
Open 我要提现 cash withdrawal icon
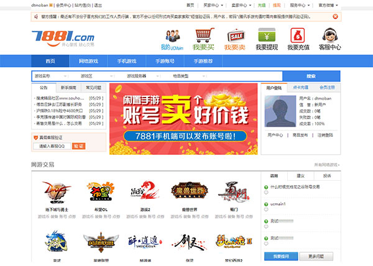click(267, 35)
